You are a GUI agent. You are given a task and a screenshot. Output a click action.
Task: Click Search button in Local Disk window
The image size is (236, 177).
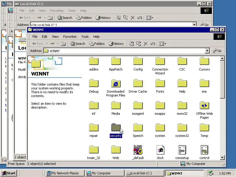pos(65,18)
